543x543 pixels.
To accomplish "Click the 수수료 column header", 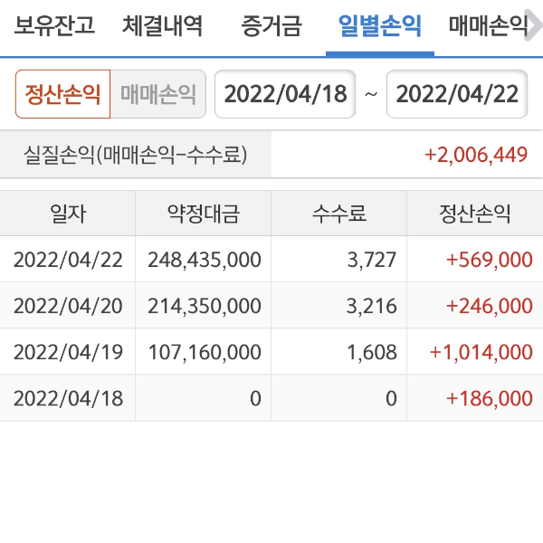I will pos(339,214).
